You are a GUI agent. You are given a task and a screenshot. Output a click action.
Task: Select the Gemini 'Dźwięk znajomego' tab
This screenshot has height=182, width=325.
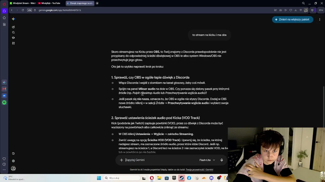[80, 3]
